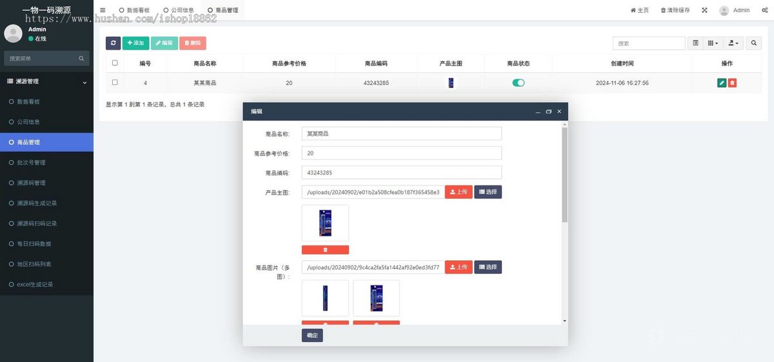Click the search magnifier button above table
This screenshot has height=362, width=774.
tap(753, 43)
